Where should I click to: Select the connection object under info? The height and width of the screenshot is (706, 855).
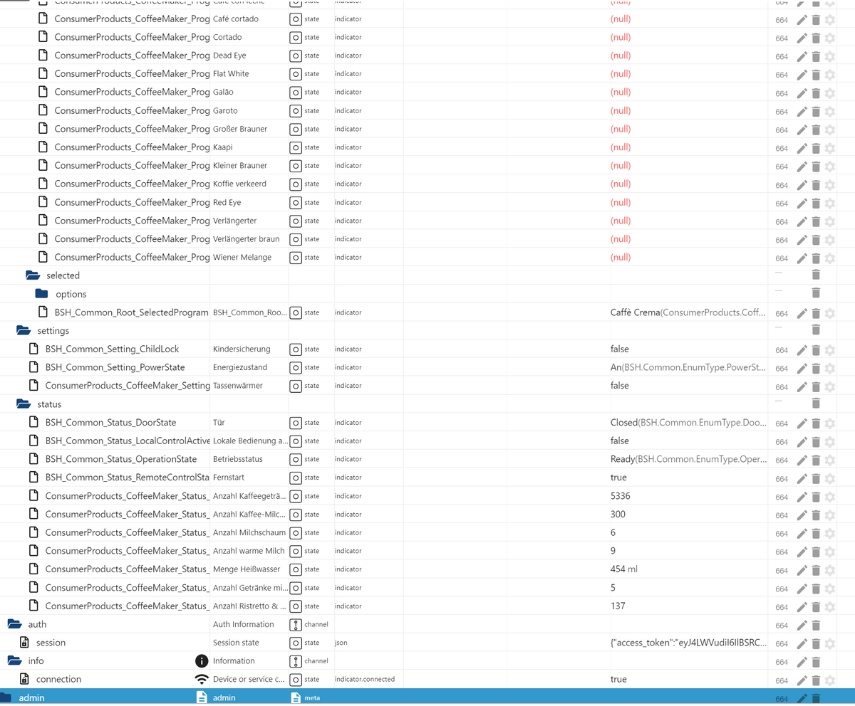point(58,679)
